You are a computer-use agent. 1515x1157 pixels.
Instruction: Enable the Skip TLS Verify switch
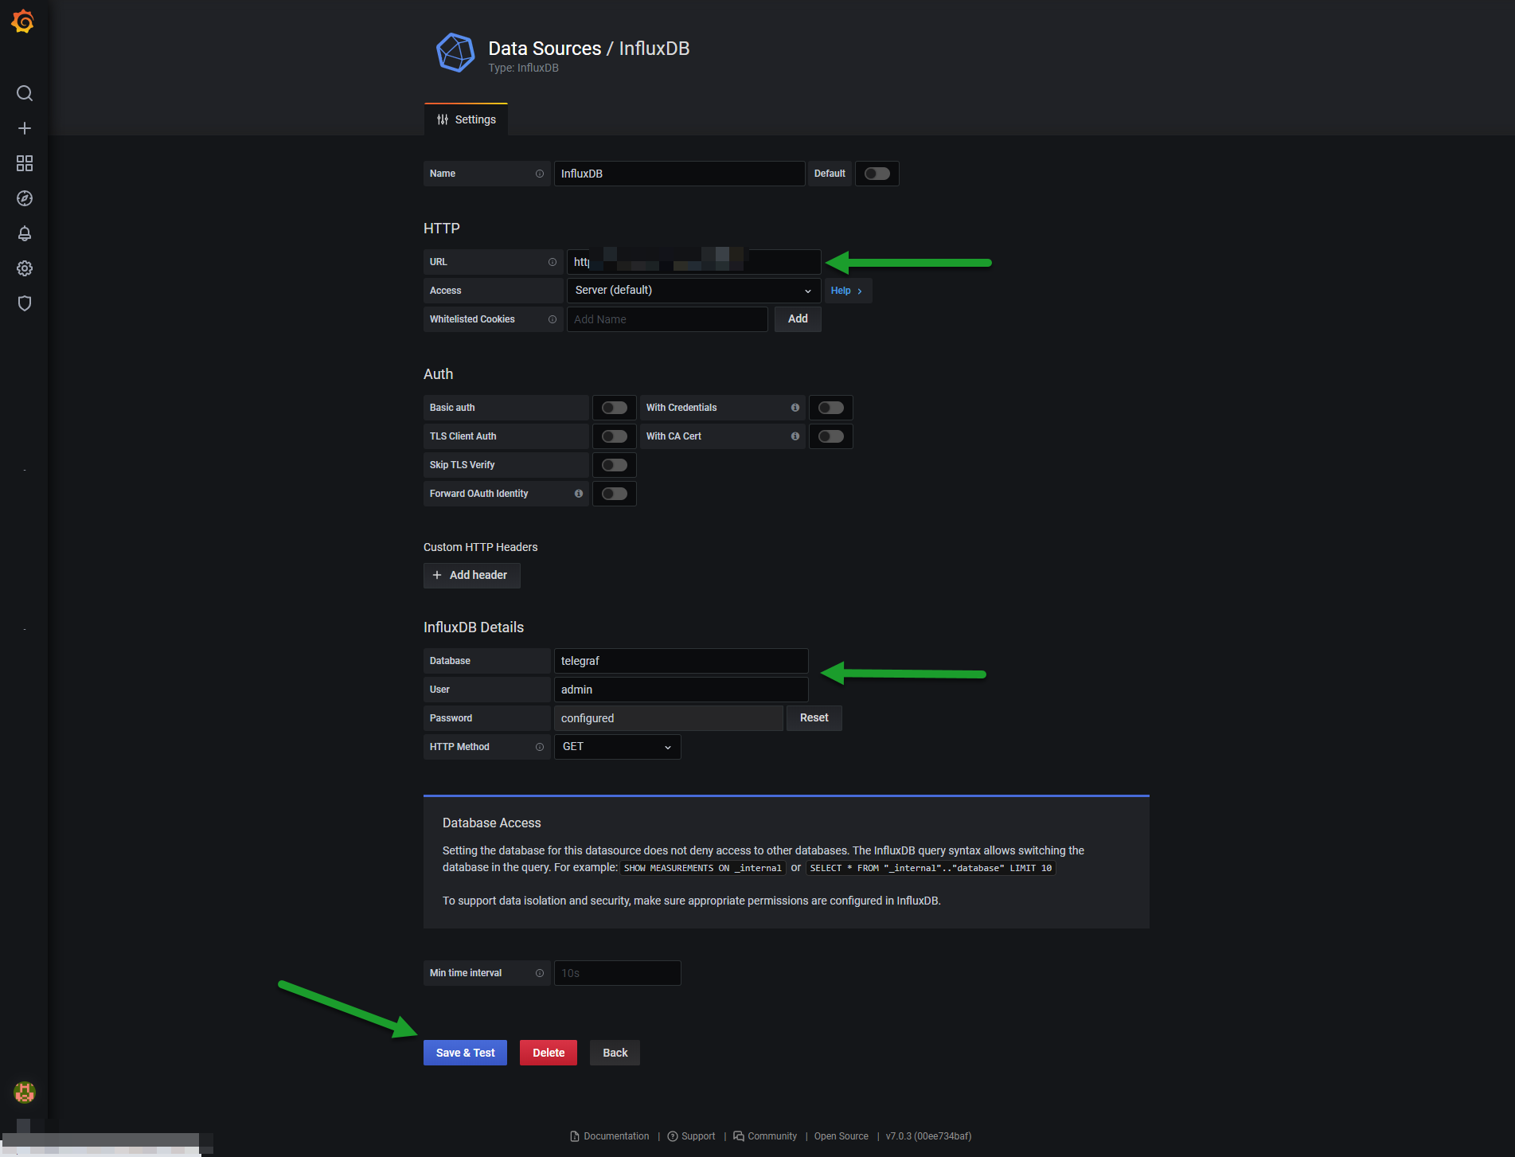point(615,465)
